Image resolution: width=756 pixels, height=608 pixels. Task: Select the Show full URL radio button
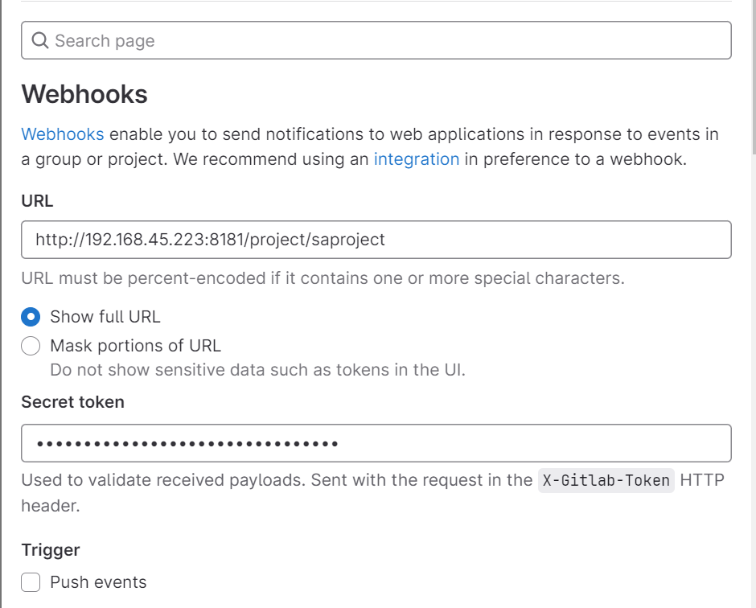(31, 317)
